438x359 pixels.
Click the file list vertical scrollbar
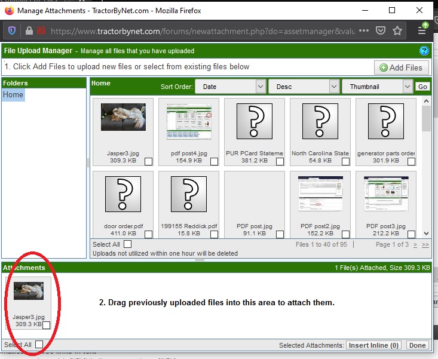426,167
